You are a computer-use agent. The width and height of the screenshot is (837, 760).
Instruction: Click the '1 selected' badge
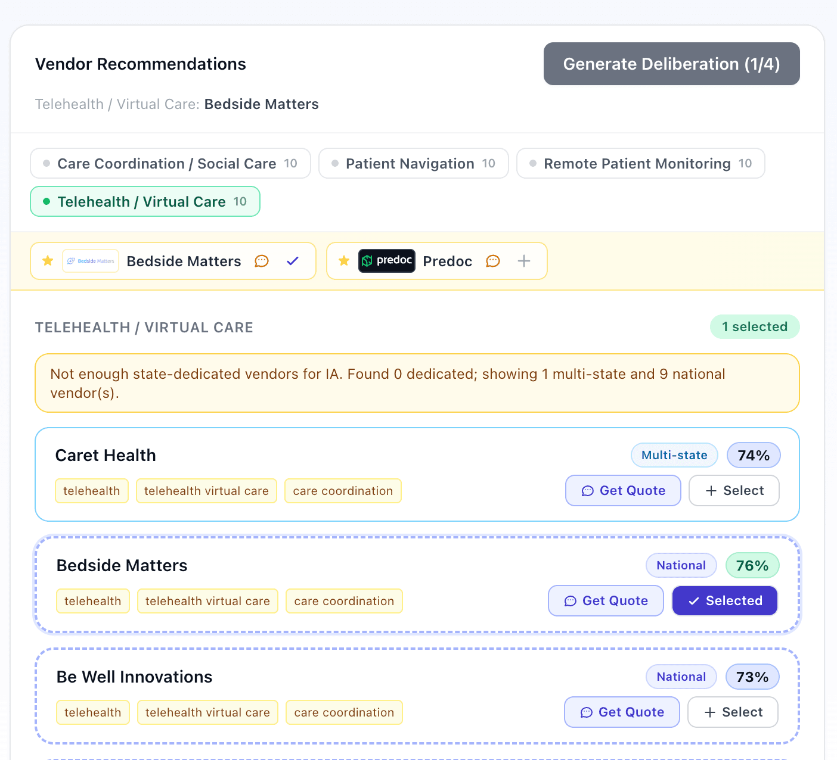pyautogui.click(x=755, y=326)
